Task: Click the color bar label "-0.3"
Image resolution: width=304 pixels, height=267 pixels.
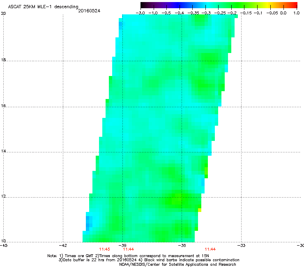Action: click(x=206, y=13)
